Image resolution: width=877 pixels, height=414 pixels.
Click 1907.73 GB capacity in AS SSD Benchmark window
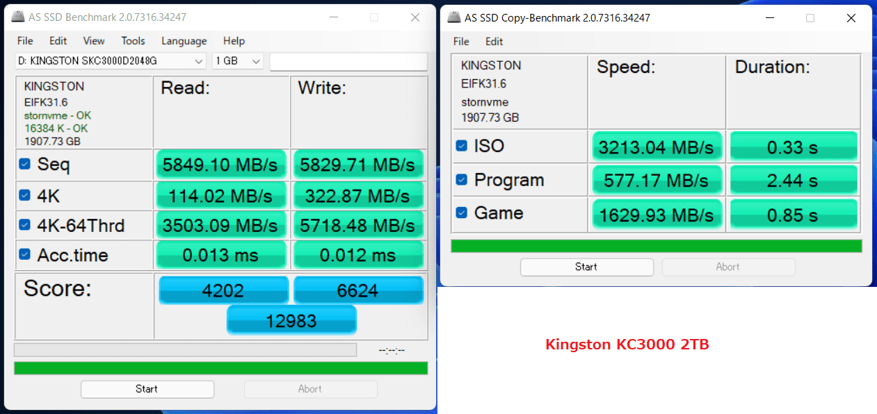tap(53, 141)
